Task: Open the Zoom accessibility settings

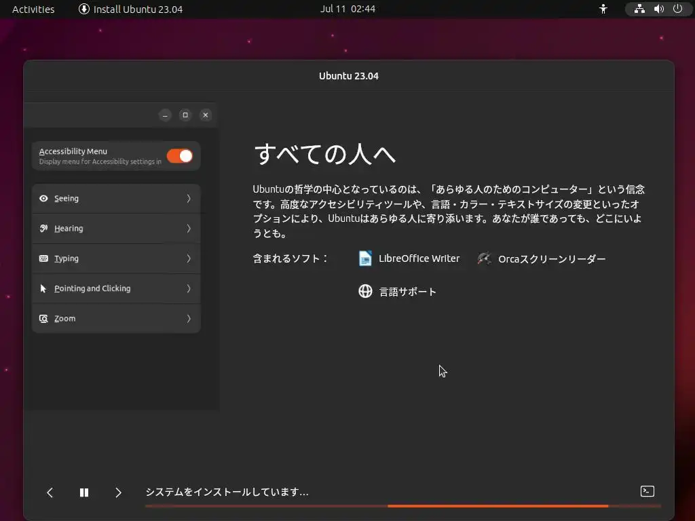Action: point(116,319)
